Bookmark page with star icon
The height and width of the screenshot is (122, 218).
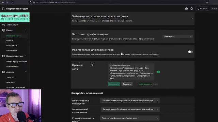207,2
